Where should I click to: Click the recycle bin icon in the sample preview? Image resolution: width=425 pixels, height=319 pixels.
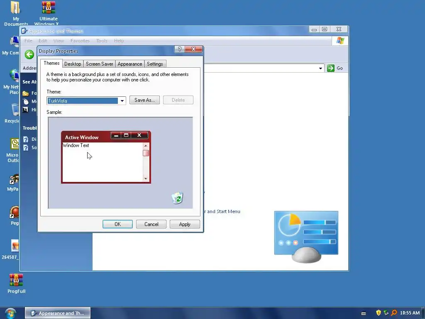click(178, 198)
